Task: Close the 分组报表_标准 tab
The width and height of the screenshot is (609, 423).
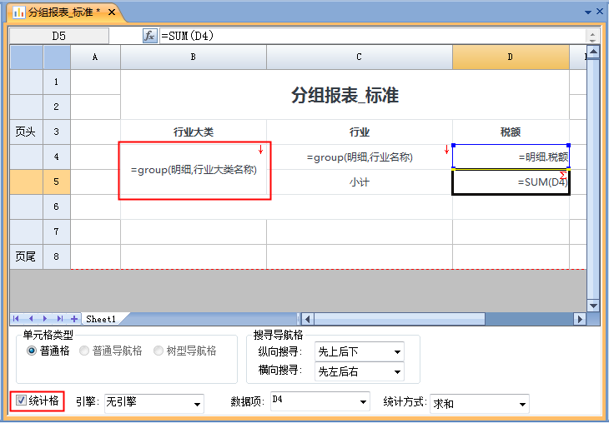Action: (112, 13)
